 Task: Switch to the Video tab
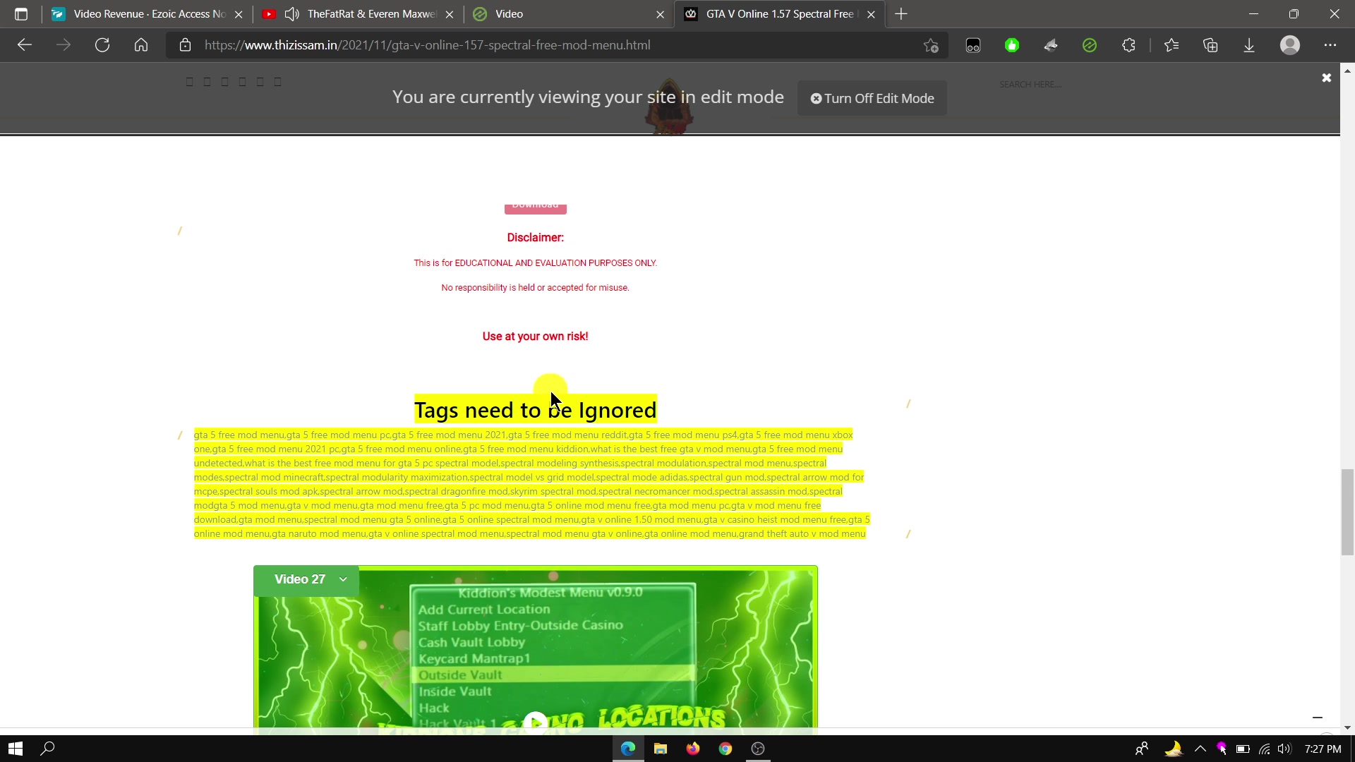pyautogui.click(x=508, y=14)
